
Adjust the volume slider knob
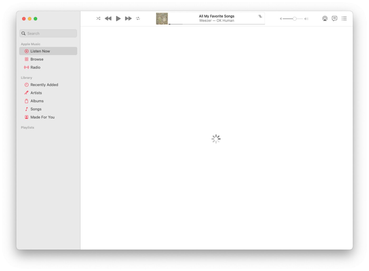pyautogui.click(x=294, y=19)
